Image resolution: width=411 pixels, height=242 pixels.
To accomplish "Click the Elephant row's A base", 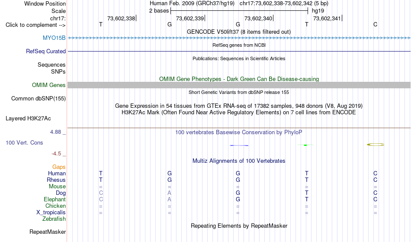I will (170, 200).
